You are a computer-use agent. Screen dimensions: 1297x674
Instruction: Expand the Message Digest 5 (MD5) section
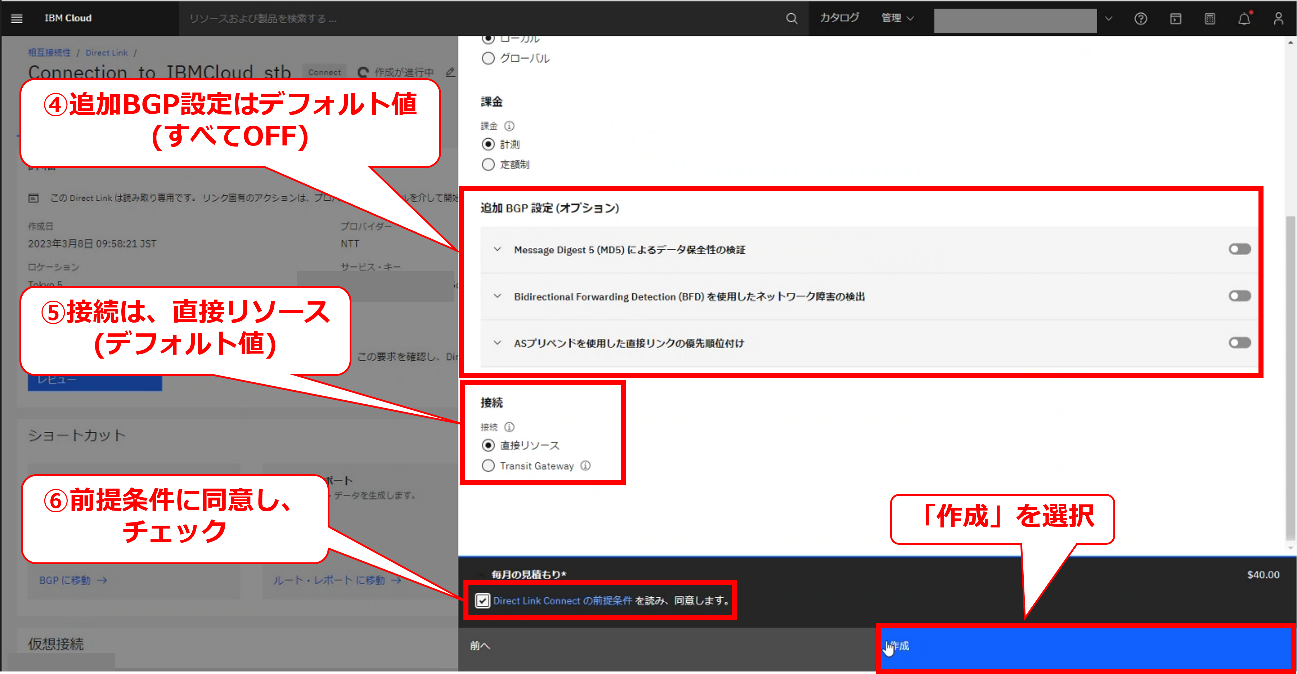tap(498, 250)
